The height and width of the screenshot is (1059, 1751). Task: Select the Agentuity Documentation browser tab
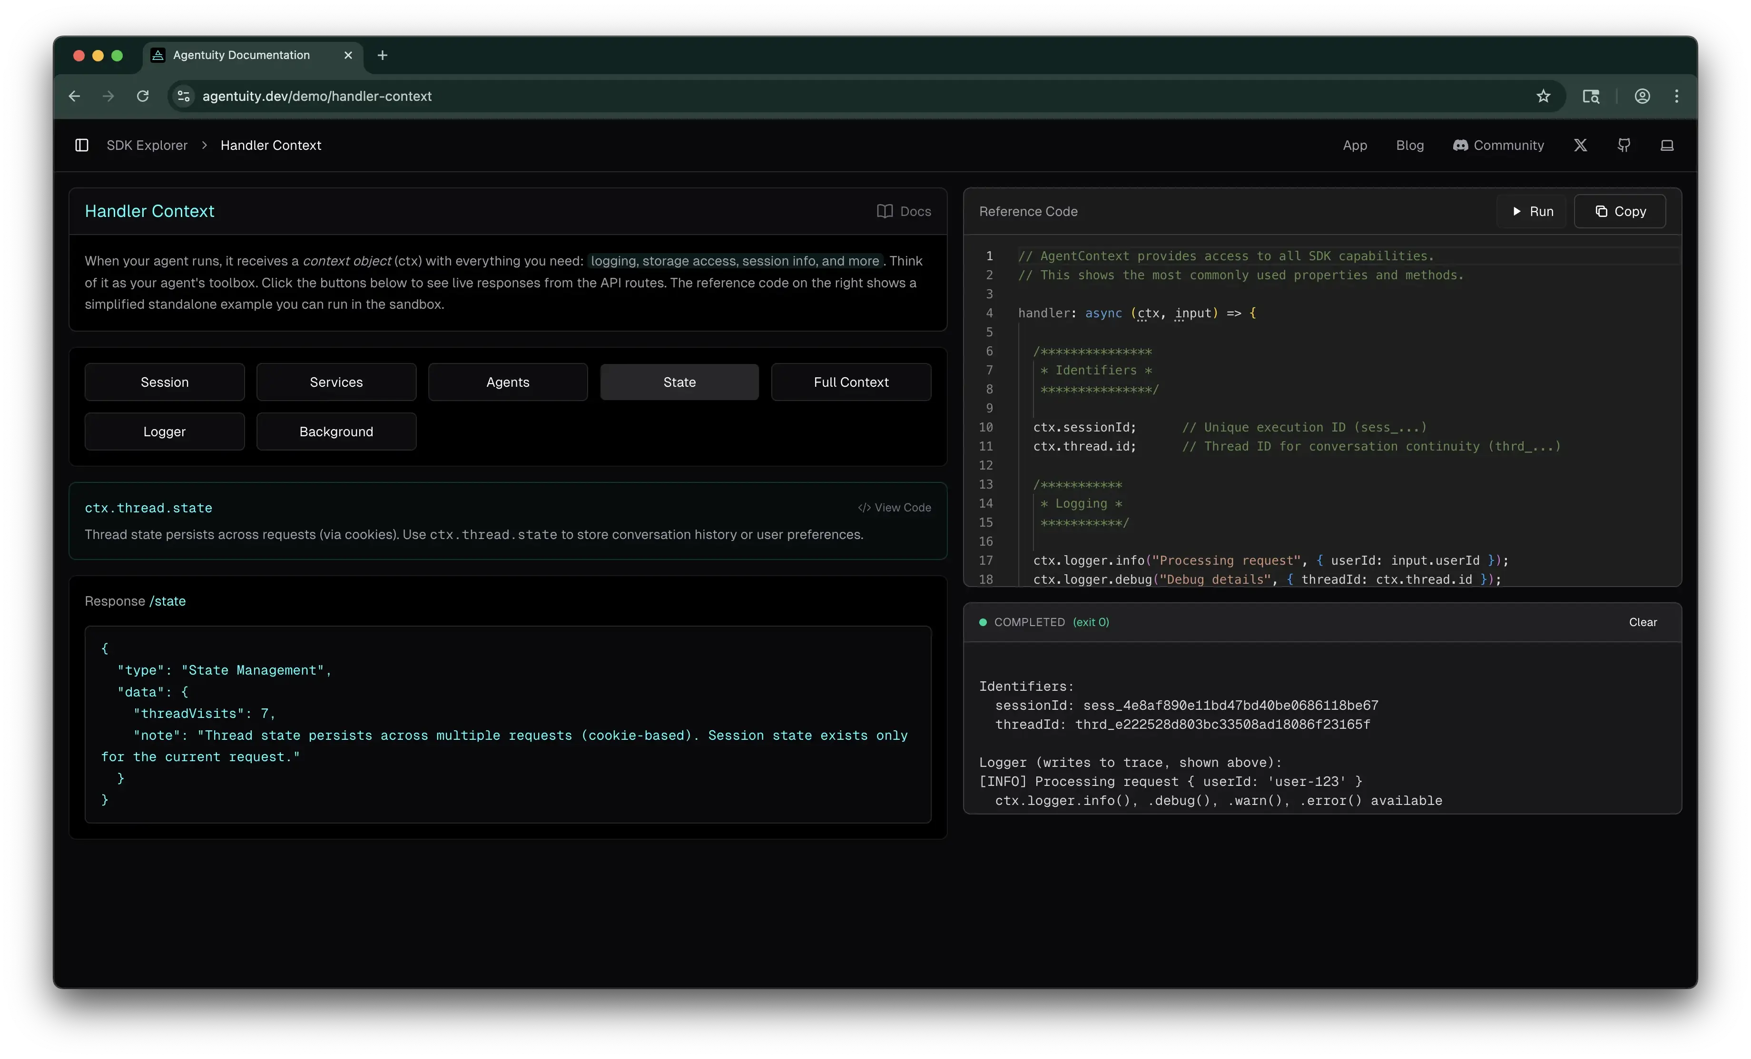(x=242, y=55)
